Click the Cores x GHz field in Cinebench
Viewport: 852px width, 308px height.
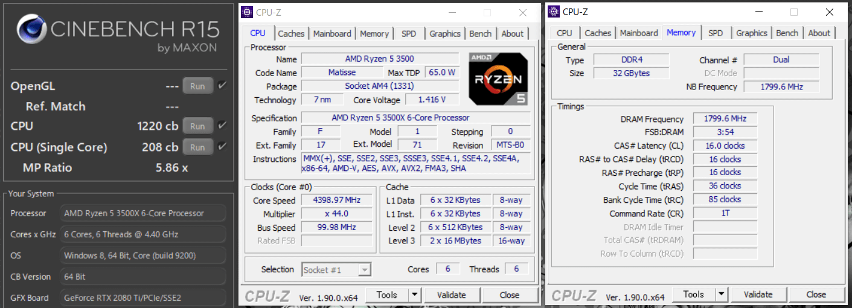click(x=143, y=234)
